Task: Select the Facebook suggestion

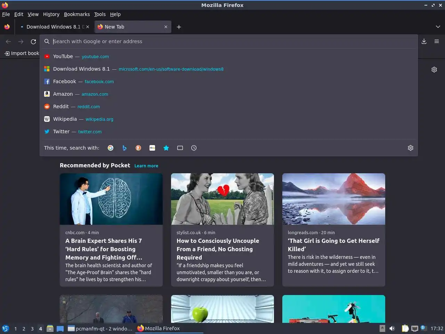Action: coord(229,81)
